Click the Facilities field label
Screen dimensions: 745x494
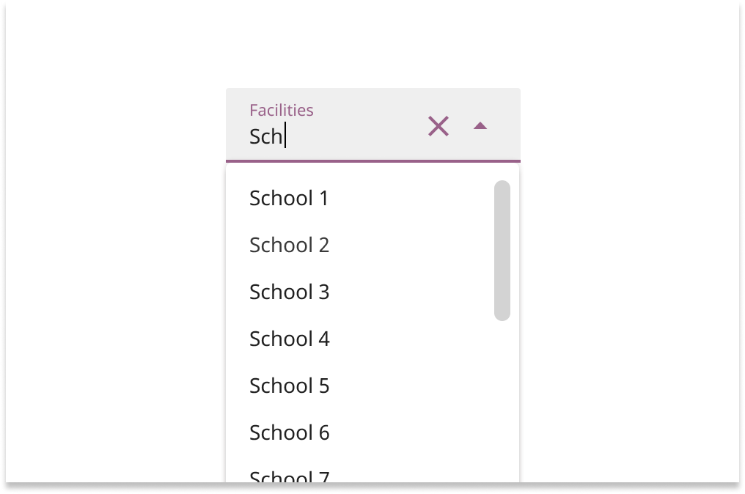(x=281, y=110)
